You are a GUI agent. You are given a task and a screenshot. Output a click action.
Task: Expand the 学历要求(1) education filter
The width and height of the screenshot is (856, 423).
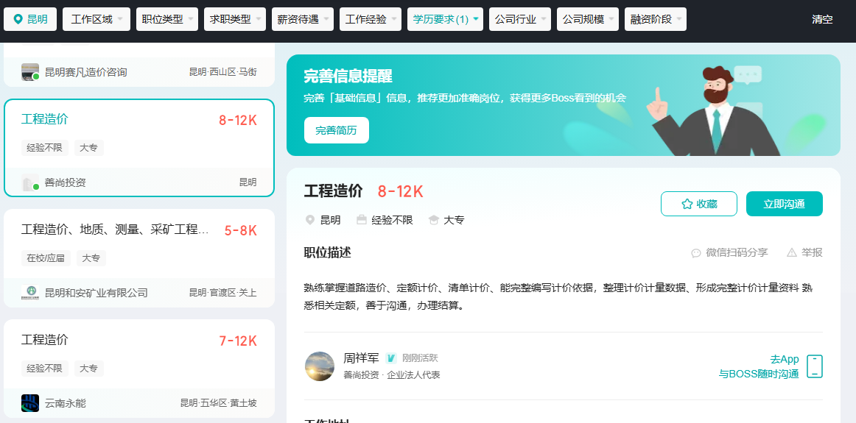click(x=445, y=19)
